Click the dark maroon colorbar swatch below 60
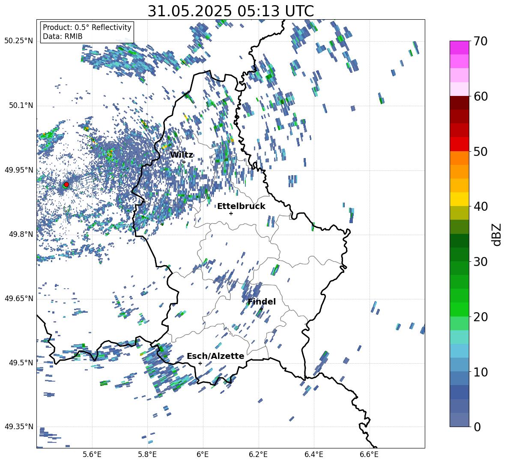This screenshot has height=463, width=507. click(x=459, y=103)
